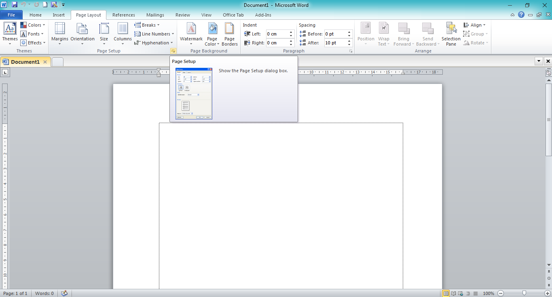Launch the Page Setup dialog launcher
The height and width of the screenshot is (297, 552).
click(x=173, y=51)
